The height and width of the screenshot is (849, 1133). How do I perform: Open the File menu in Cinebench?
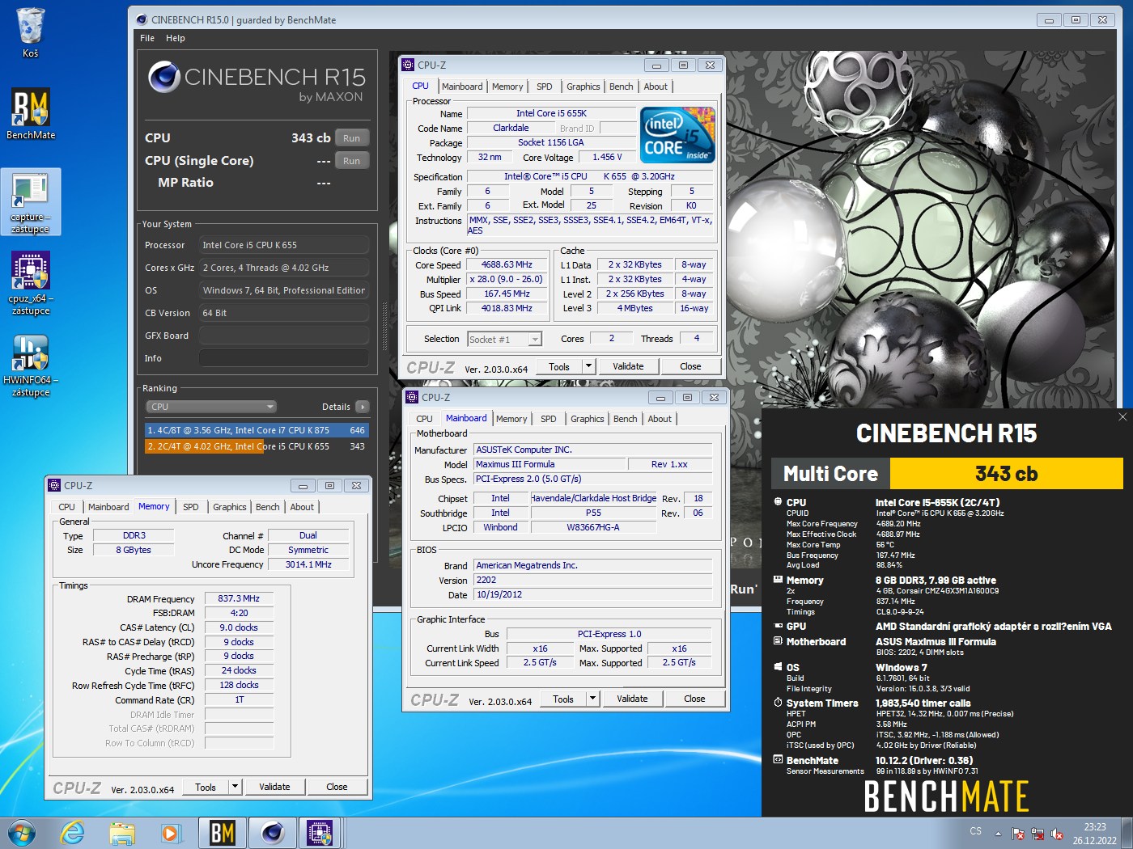[x=147, y=38]
